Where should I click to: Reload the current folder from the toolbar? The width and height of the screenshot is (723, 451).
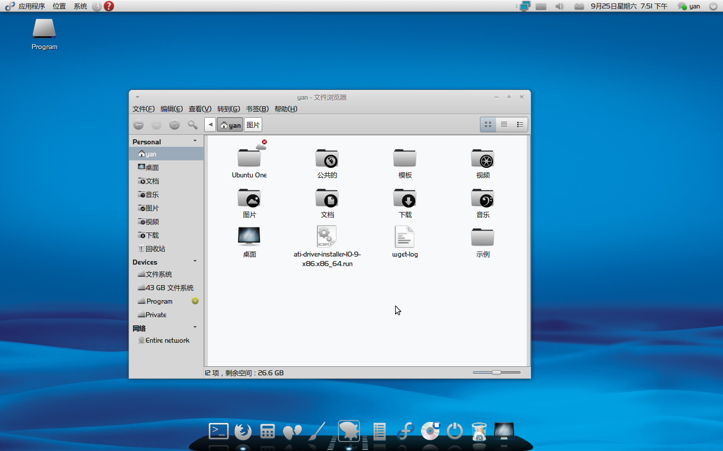(x=174, y=125)
